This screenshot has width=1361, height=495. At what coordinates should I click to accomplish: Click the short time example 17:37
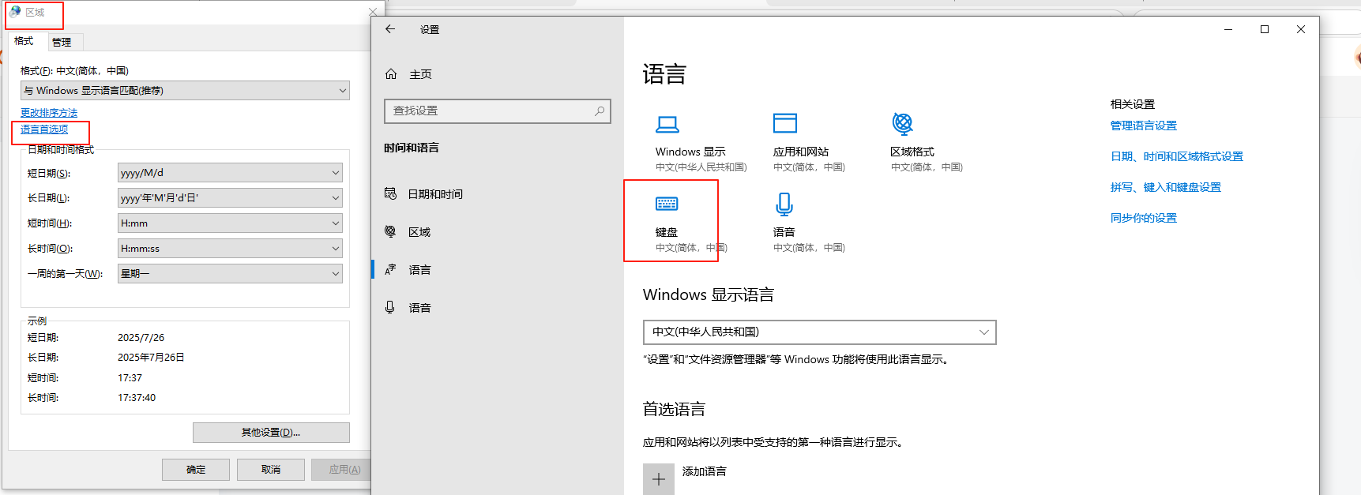130,378
